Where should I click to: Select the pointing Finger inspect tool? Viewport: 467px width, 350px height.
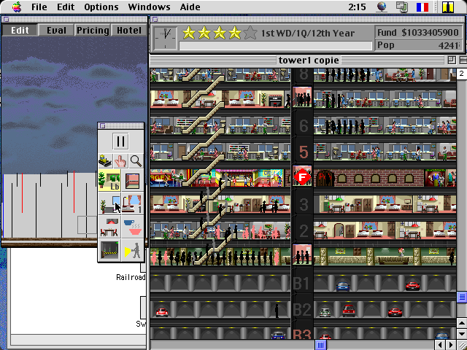pyautogui.click(x=120, y=161)
